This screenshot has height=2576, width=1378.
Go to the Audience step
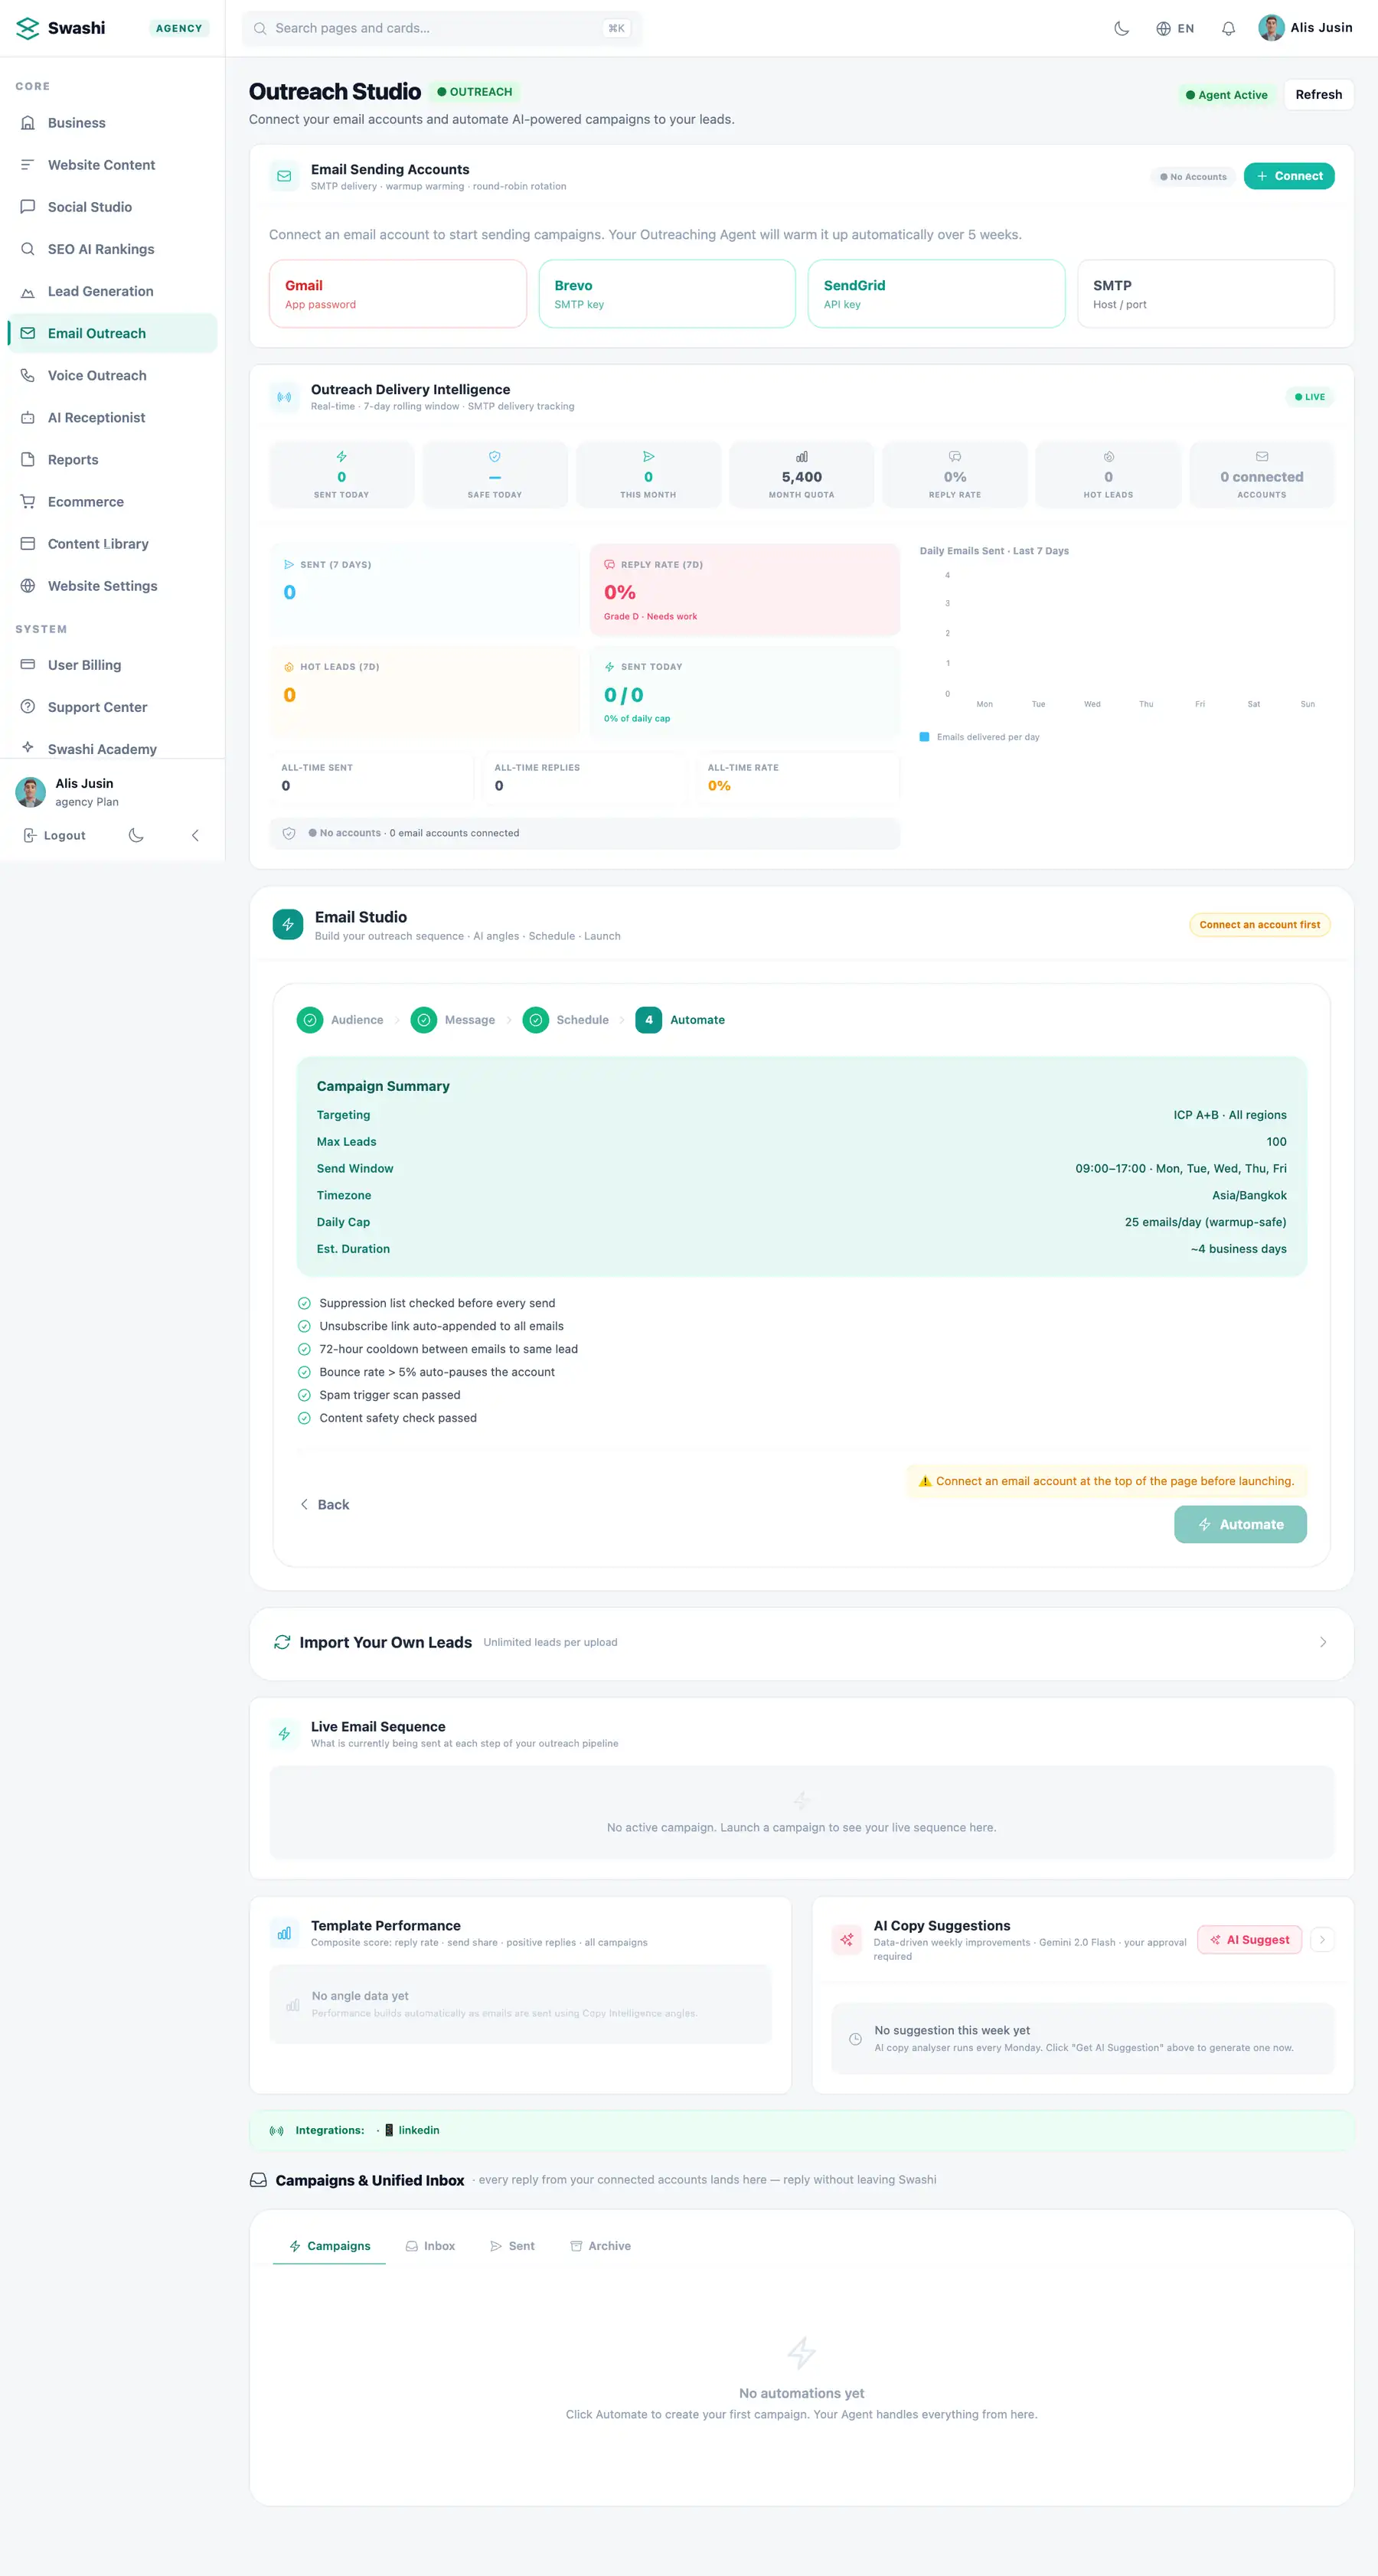pos(340,1020)
